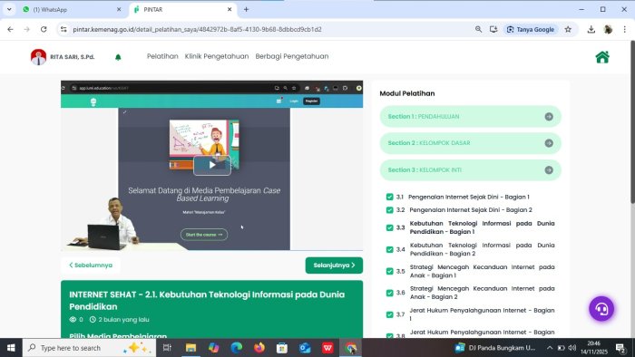
Task: Open the Chrome profile avatar
Action: [608, 29]
